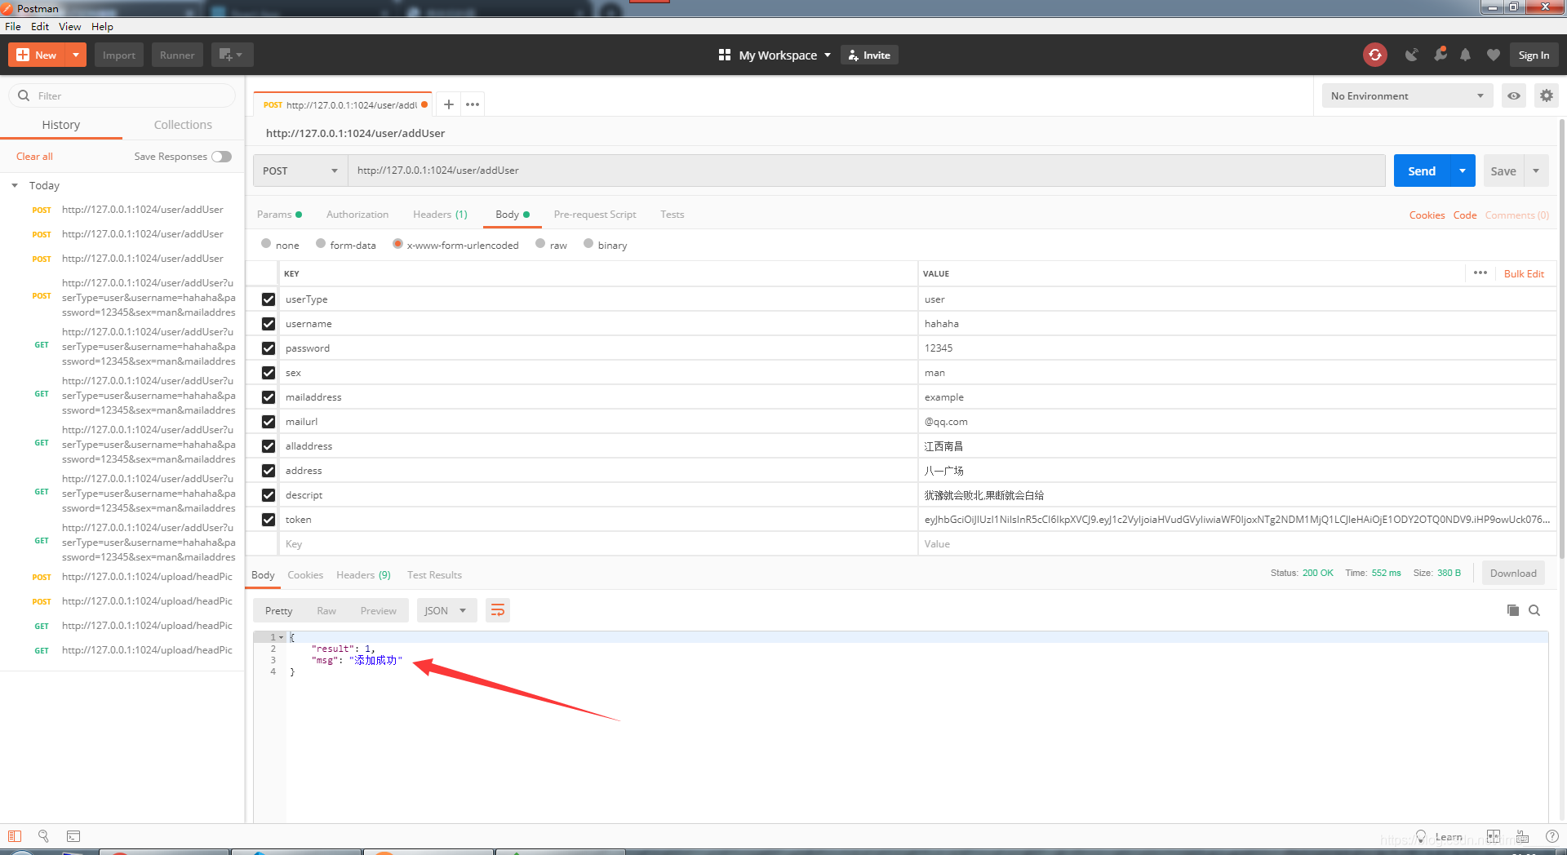Download the response with Download button
This screenshot has width=1567, height=855.
[x=1513, y=573]
